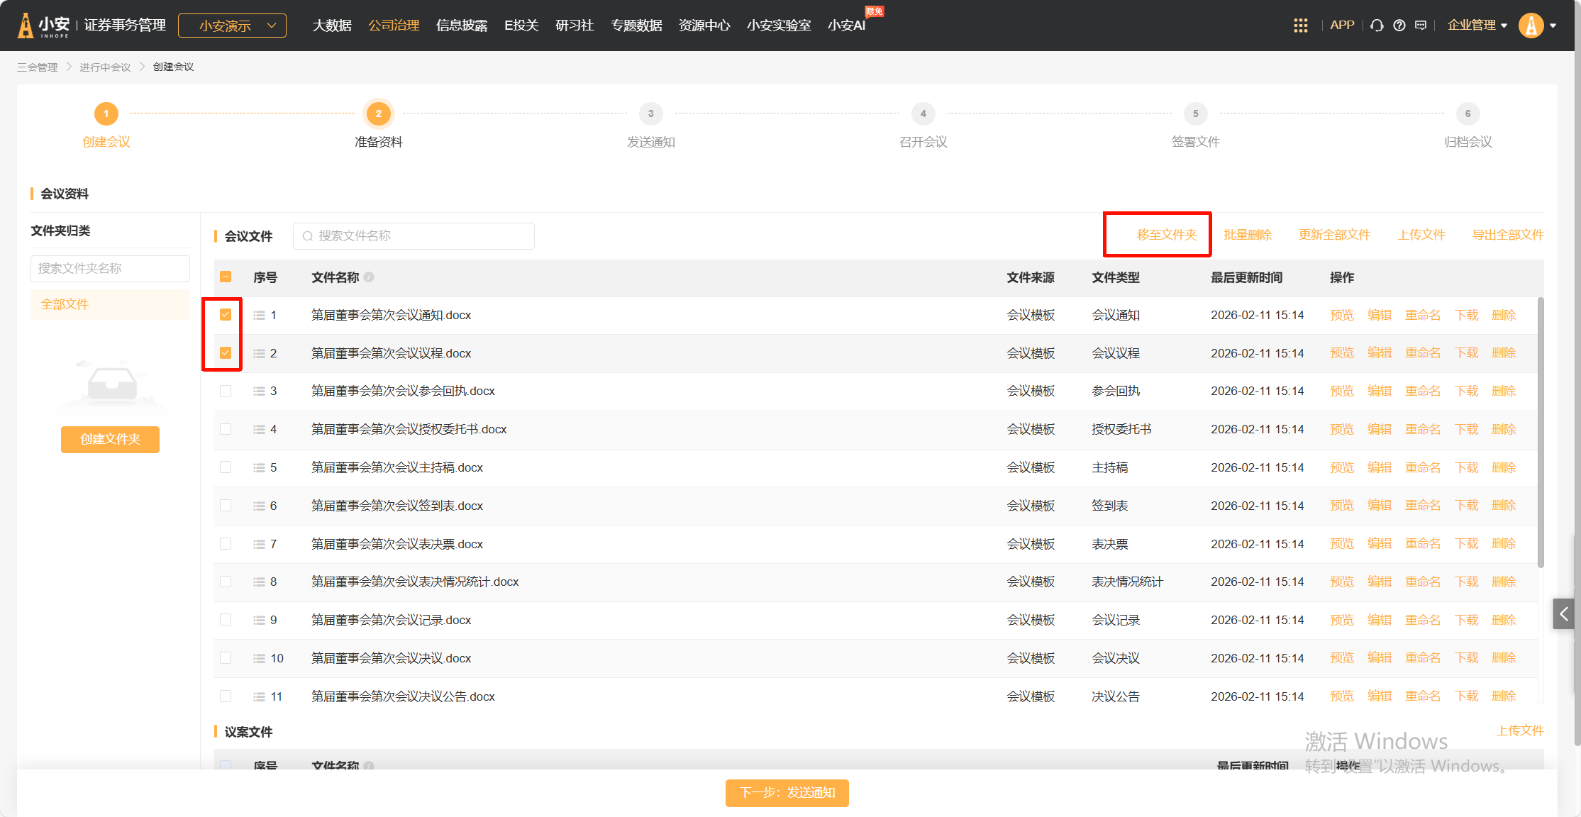Open the 信息披露 top menu item
The width and height of the screenshot is (1581, 817).
point(462,26)
